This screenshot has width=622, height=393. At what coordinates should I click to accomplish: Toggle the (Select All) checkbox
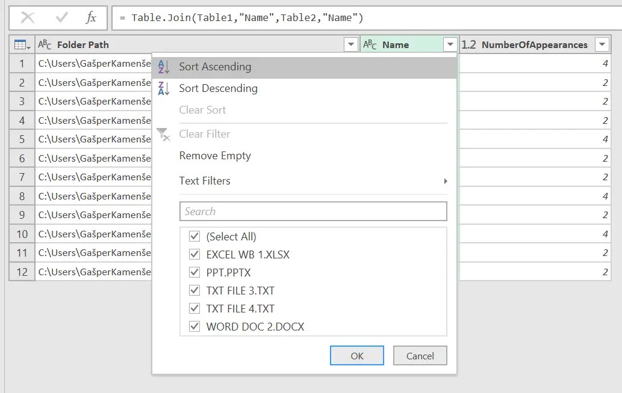point(194,236)
